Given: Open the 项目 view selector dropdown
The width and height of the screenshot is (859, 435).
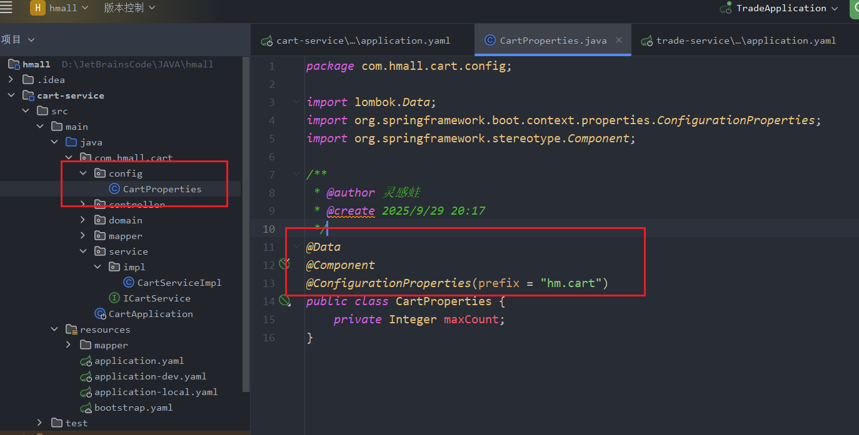Looking at the screenshot, I should click(18, 39).
